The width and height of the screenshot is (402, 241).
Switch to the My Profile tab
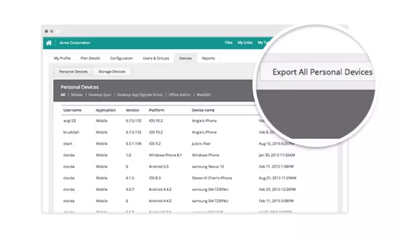pos(62,58)
